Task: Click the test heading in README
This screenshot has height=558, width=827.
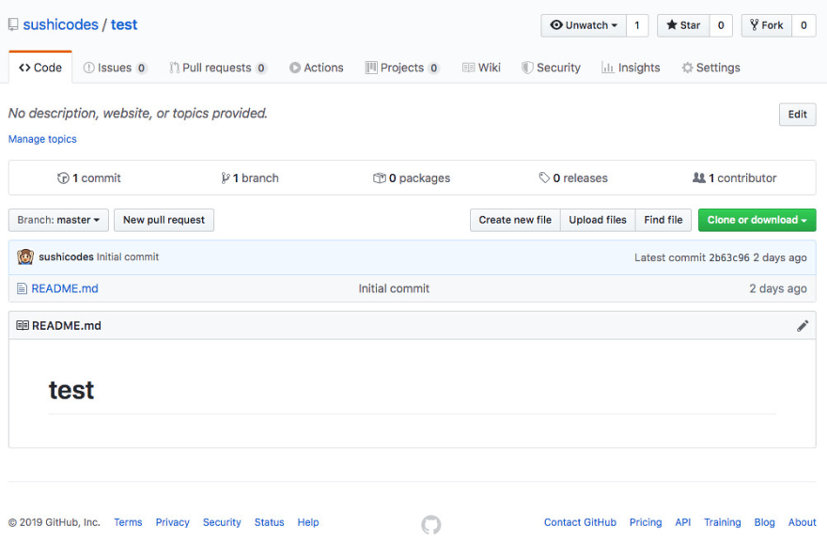Action: [71, 390]
